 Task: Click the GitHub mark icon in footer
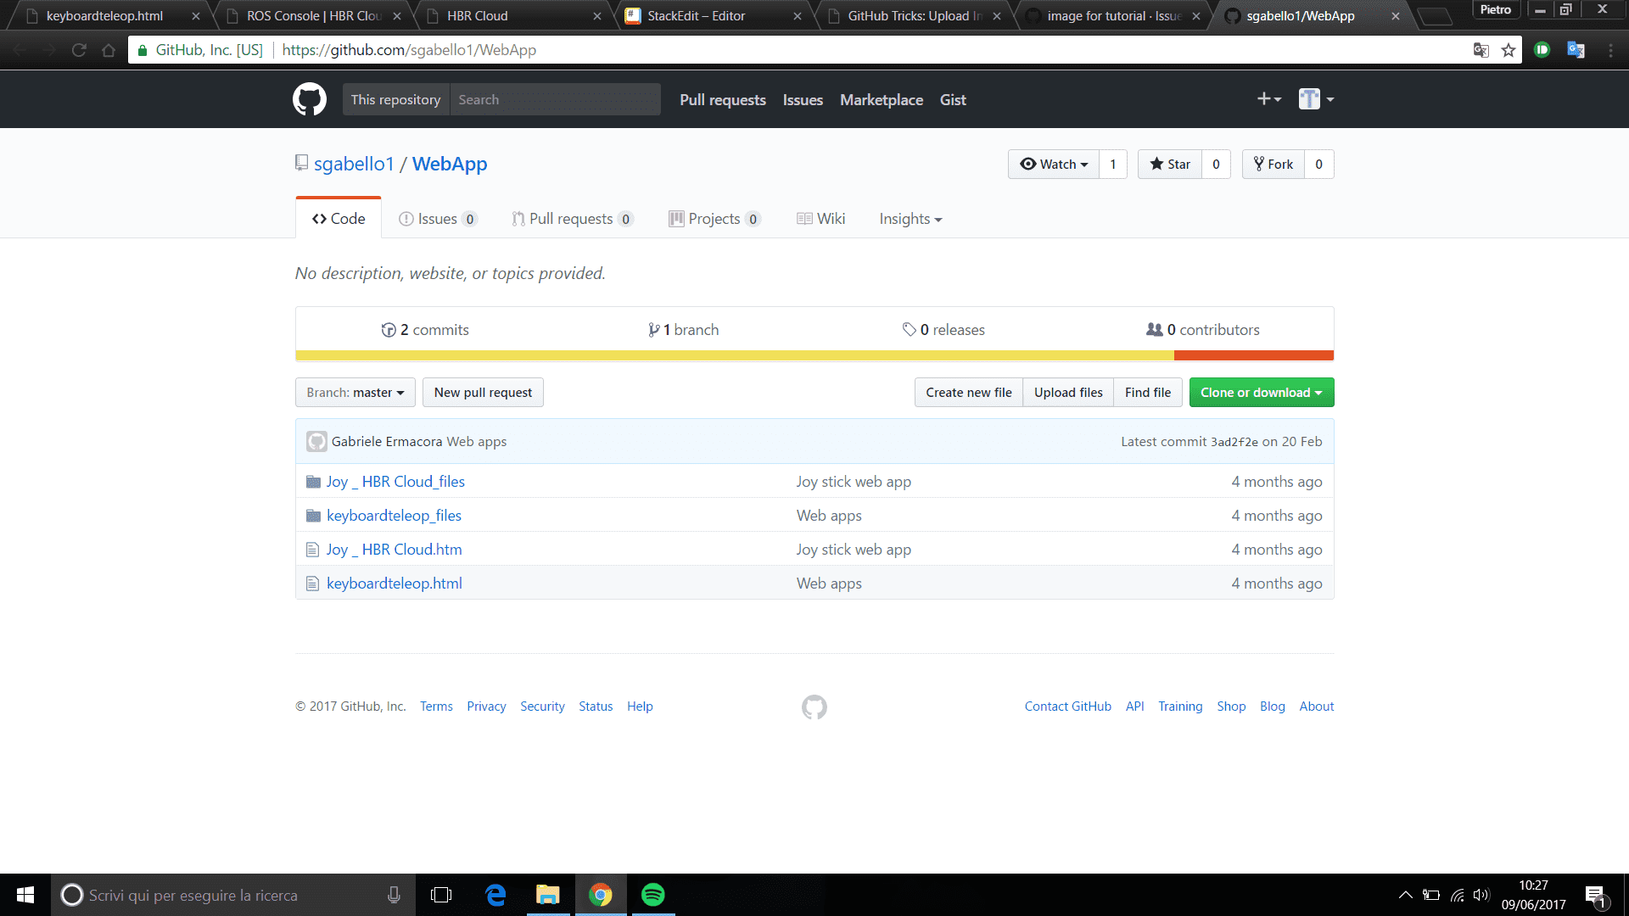(x=814, y=707)
